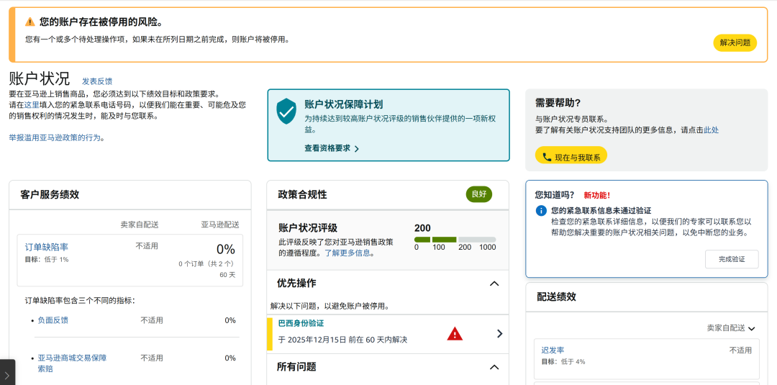
Task: Open the 订单缺陷率 link
Action: (x=47, y=247)
